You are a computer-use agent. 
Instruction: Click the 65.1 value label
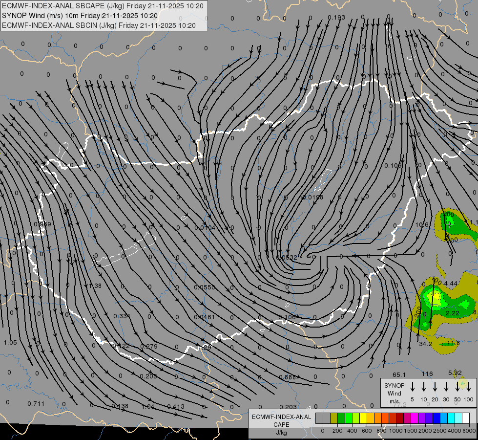(x=399, y=374)
